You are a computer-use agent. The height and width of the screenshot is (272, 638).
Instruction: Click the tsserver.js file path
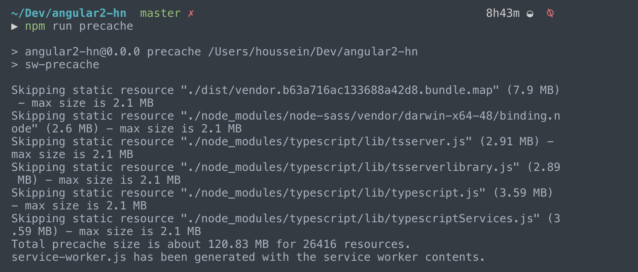point(326,142)
